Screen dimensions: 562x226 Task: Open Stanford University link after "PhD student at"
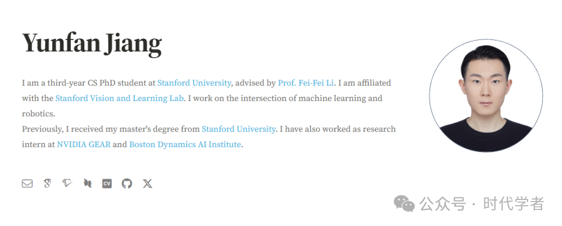point(194,83)
